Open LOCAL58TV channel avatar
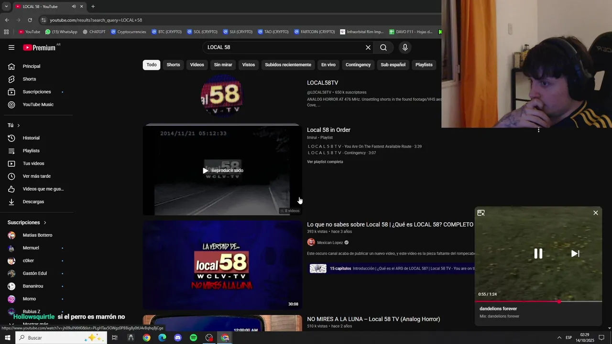 [x=221, y=96]
